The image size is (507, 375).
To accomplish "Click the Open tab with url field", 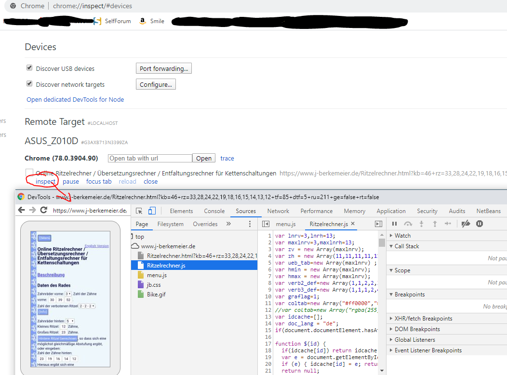I will tap(150, 158).
